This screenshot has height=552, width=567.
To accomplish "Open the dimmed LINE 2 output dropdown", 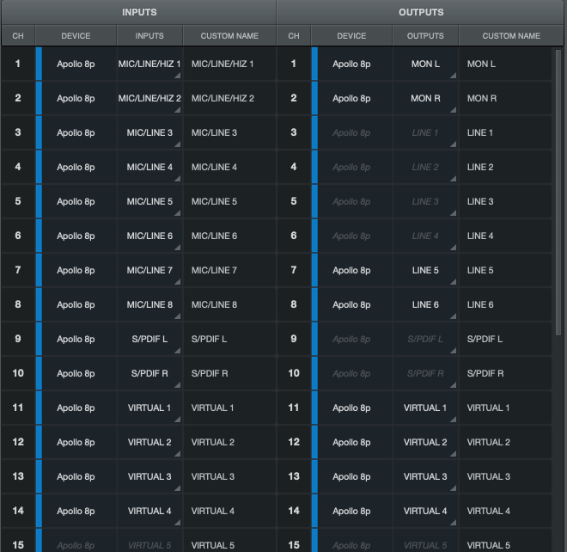I will point(425,167).
